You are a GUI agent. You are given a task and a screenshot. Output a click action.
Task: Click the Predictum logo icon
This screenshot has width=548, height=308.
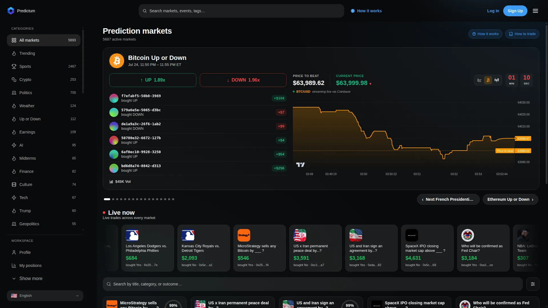[x=11, y=11]
